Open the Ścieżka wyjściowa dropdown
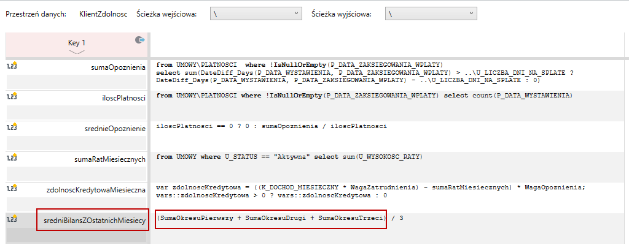 pos(431,14)
